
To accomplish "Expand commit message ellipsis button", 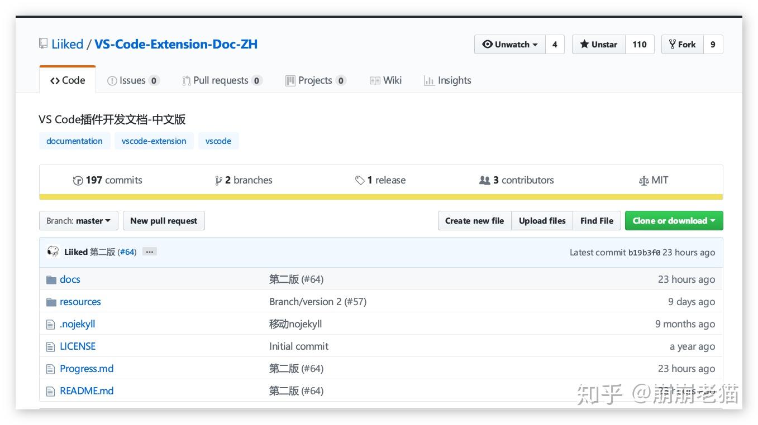I will pyautogui.click(x=149, y=252).
